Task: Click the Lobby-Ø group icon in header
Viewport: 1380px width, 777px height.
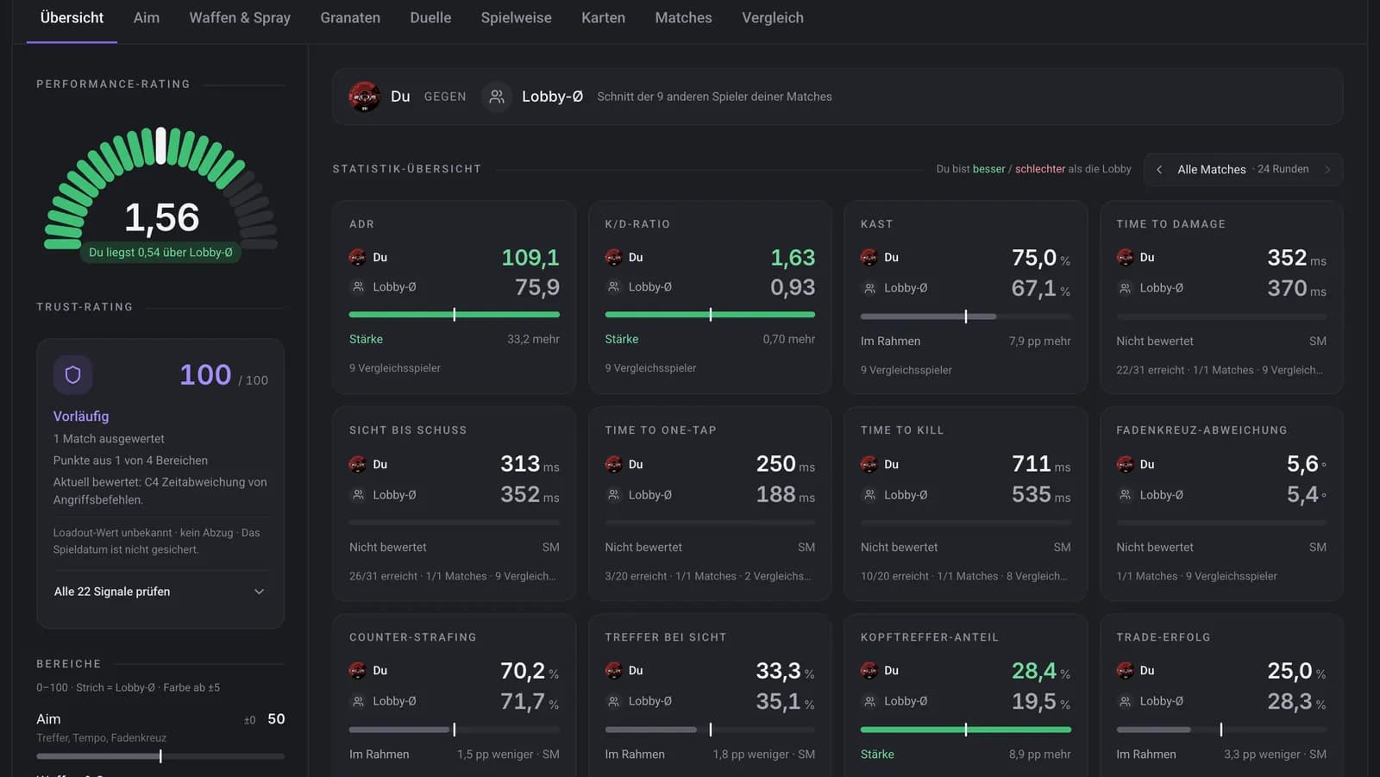Action: click(497, 97)
